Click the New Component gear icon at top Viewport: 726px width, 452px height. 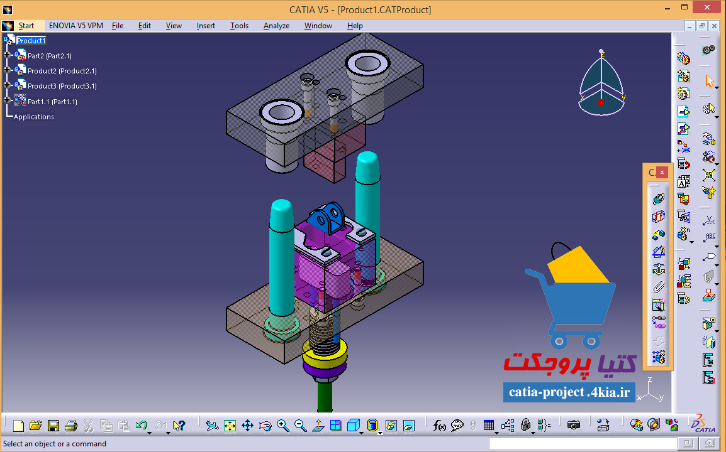click(683, 58)
